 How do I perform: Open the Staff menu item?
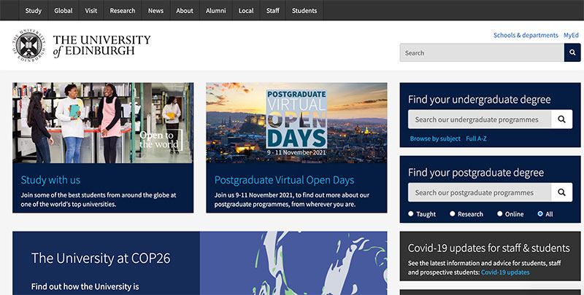272,10
